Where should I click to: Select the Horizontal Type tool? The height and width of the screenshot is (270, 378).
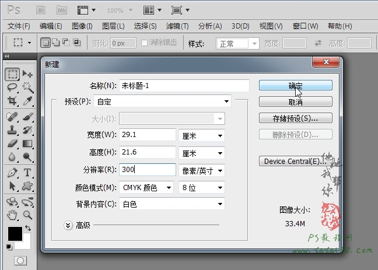[27, 173]
